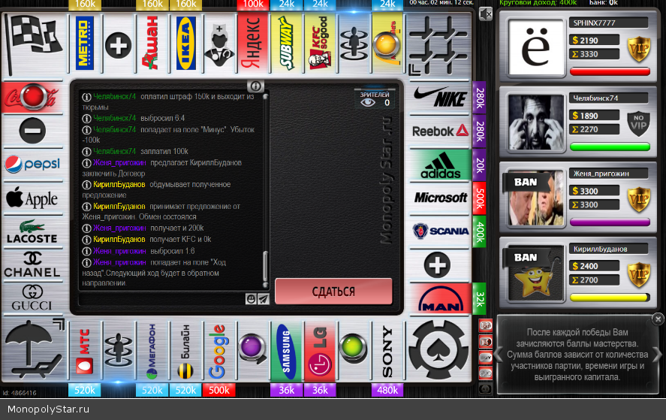666x420 pixels.
Task: Click the green ball token on bottom row
Action: (x=354, y=348)
